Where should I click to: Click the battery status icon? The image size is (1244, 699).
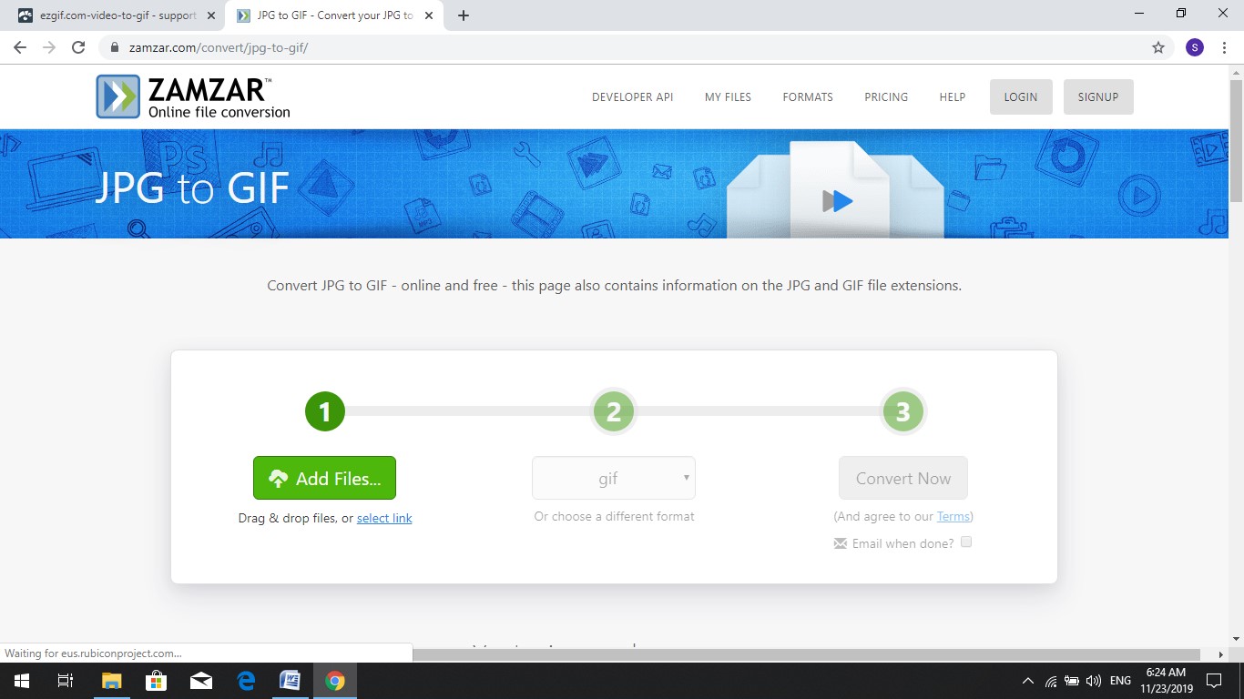tap(1072, 681)
